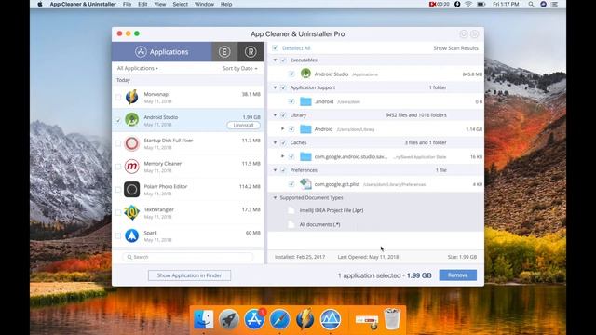The image size is (596, 335).
Task: Open the Window menu
Action: click(x=204, y=4)
